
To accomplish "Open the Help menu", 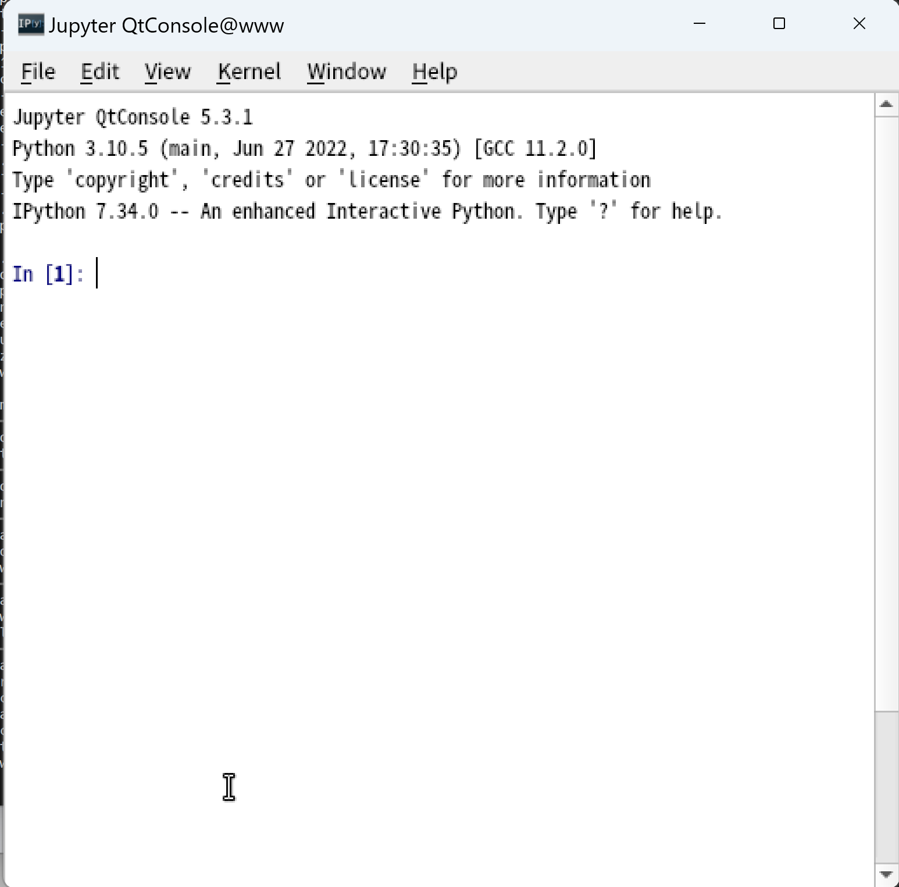I will pos(434,72).
